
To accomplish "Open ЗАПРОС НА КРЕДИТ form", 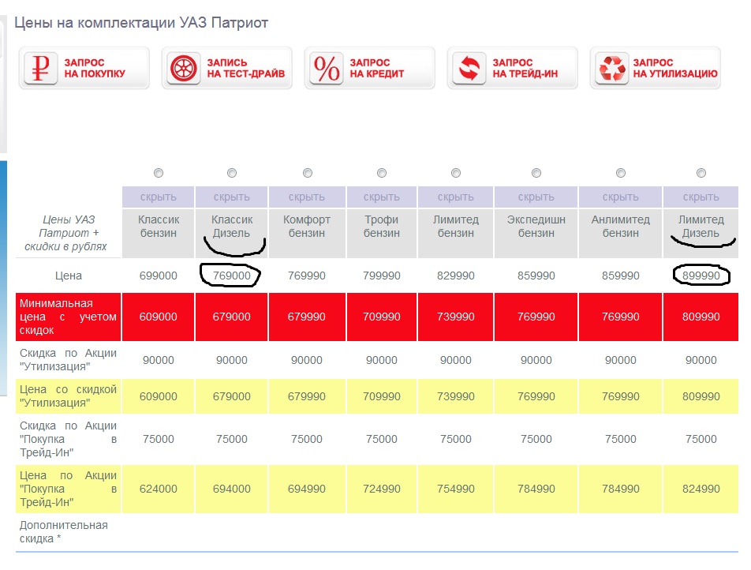I will pos(370,68).
